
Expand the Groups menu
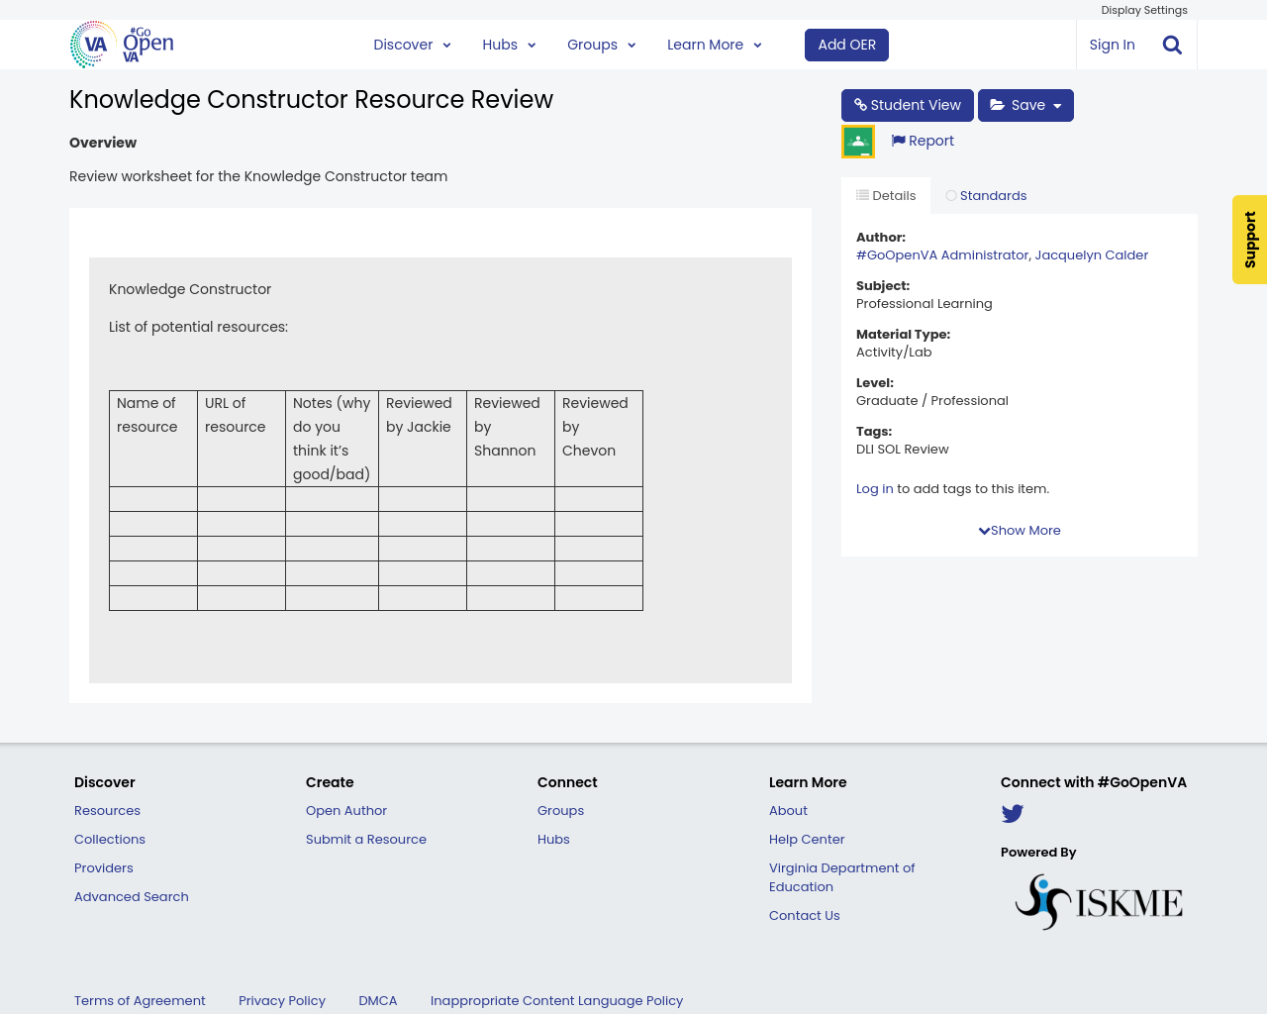(x=600, y=45)
